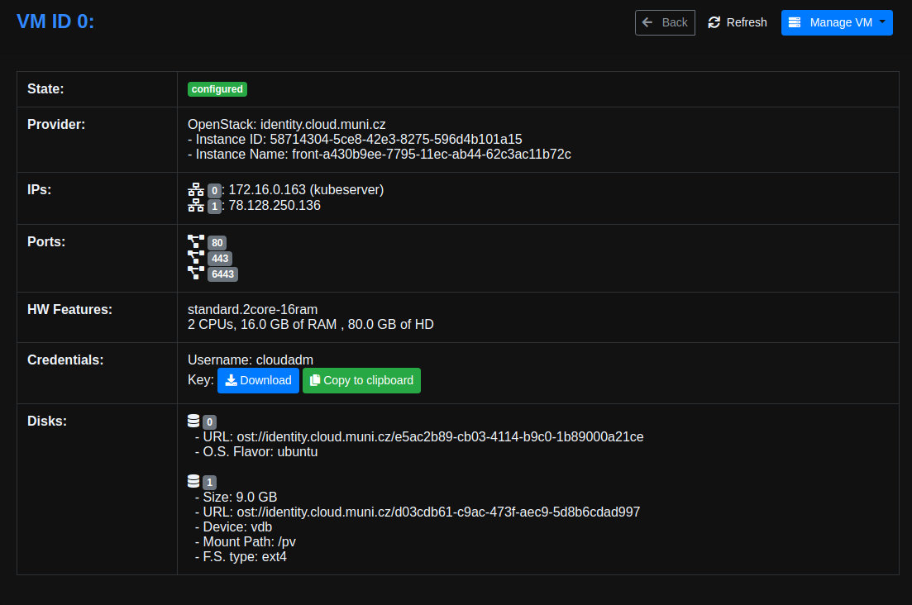Click the Ports: row label
The image size is (912, 605).
point(46,242)
